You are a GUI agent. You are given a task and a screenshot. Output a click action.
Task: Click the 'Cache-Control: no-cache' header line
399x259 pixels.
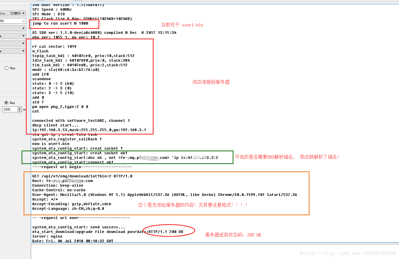coord(59,190)
